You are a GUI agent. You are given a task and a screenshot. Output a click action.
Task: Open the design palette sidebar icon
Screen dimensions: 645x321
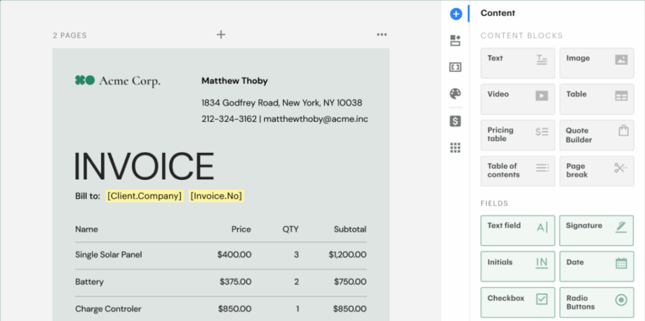coord(455,94)
